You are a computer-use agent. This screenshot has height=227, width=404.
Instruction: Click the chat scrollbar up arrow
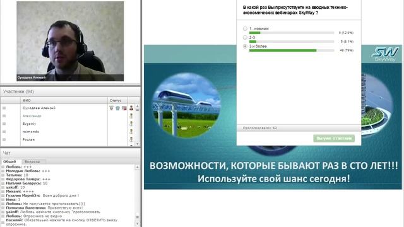pos(138,167)
